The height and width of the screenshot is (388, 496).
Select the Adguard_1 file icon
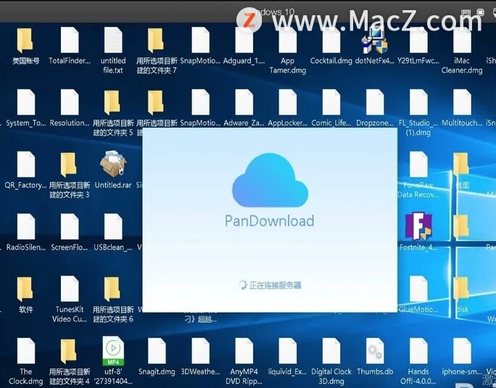pyautogui.click(x=244, y=40)
